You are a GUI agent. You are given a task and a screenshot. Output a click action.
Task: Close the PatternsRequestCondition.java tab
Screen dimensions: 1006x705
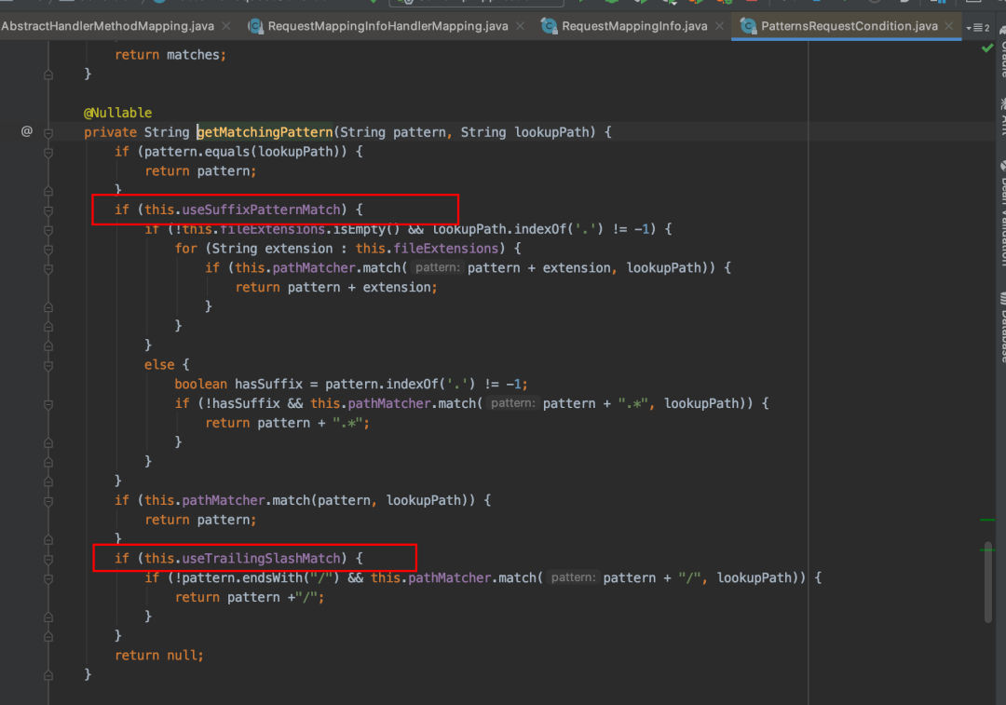pos(949,26)
